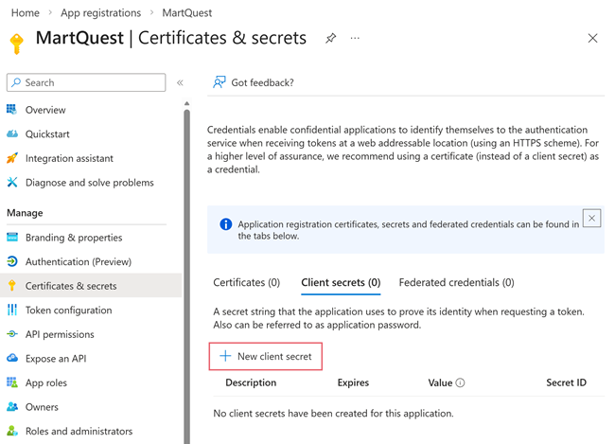Click MartQuest breadcrumb link
Viewport: 615px width, 444px height.
pos(187,13)
